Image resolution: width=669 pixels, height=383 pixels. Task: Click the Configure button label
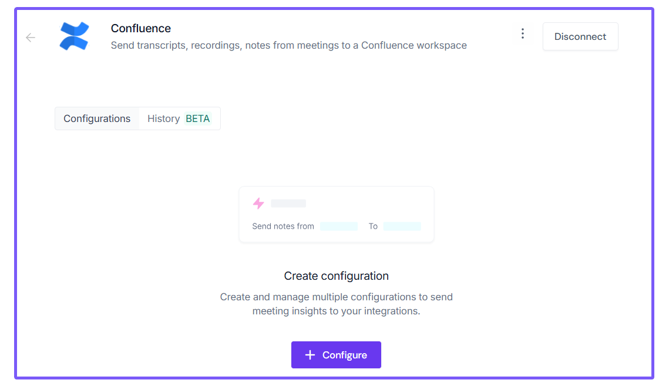point(345,355)
